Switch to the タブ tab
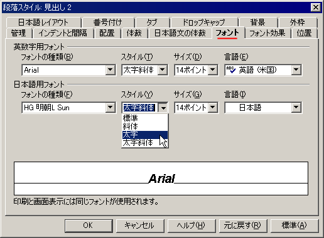 click(x=152, y=23)
